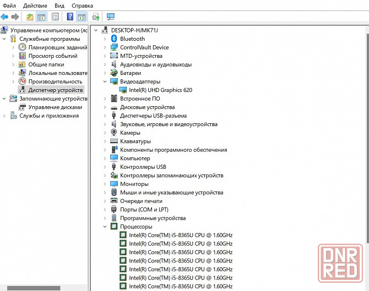Select Локальные пользователи tree item
Screen dimensions: 369x291
[58, 73]
